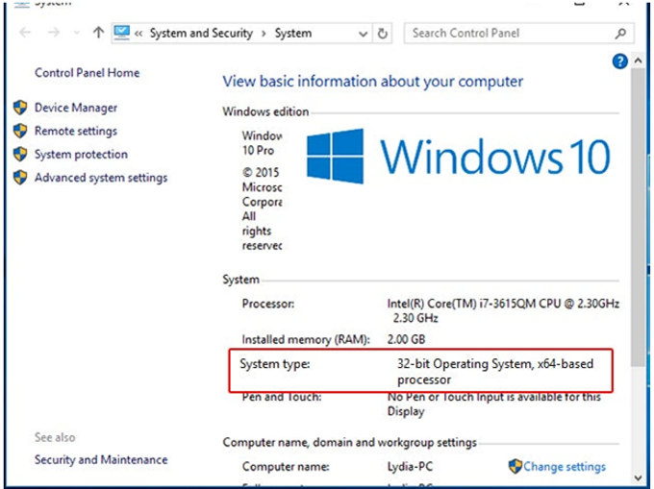Click the computer icon in address bar
The width and height of the screenshot is (654, 489).
pos(122,33)
